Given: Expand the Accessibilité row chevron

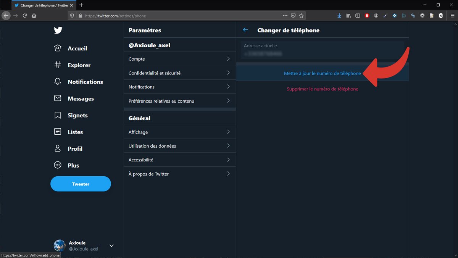Looking at the screenshot, I should [228, 160].
